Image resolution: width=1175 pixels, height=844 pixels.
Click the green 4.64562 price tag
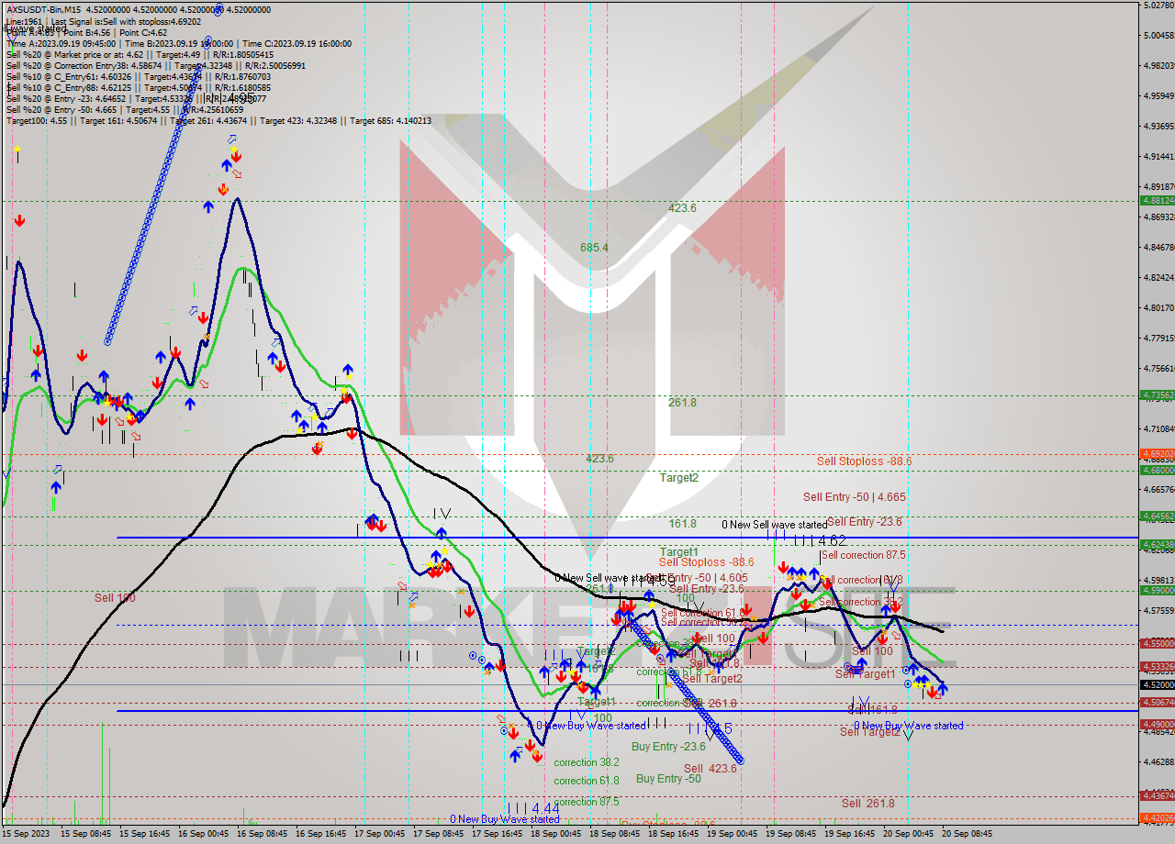pyautogui.click(x=1157, y=516)
